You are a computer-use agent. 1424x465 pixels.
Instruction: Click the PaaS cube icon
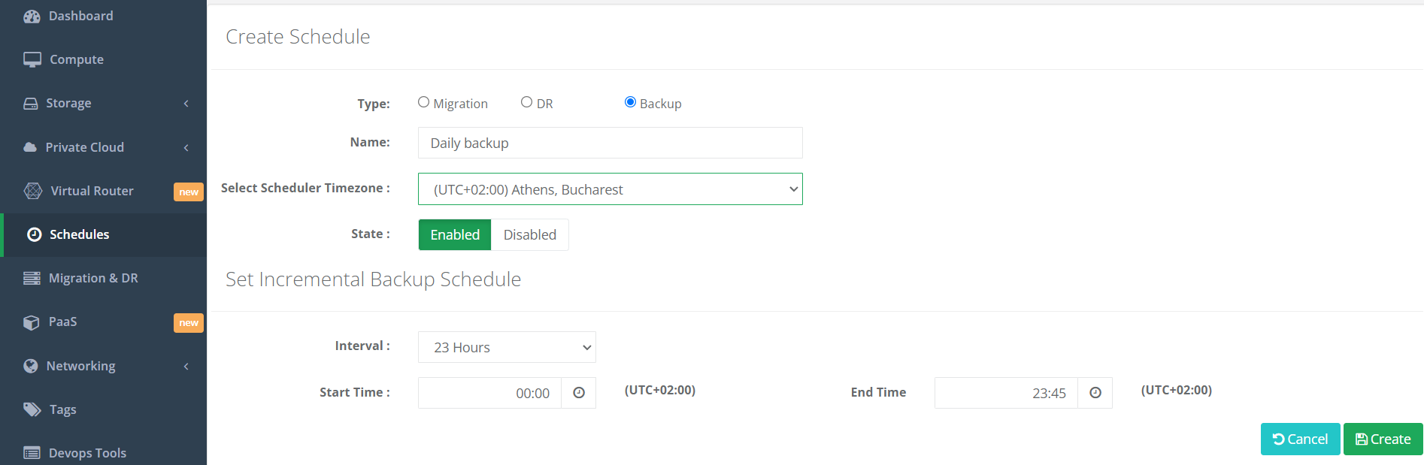coord(32,322)
